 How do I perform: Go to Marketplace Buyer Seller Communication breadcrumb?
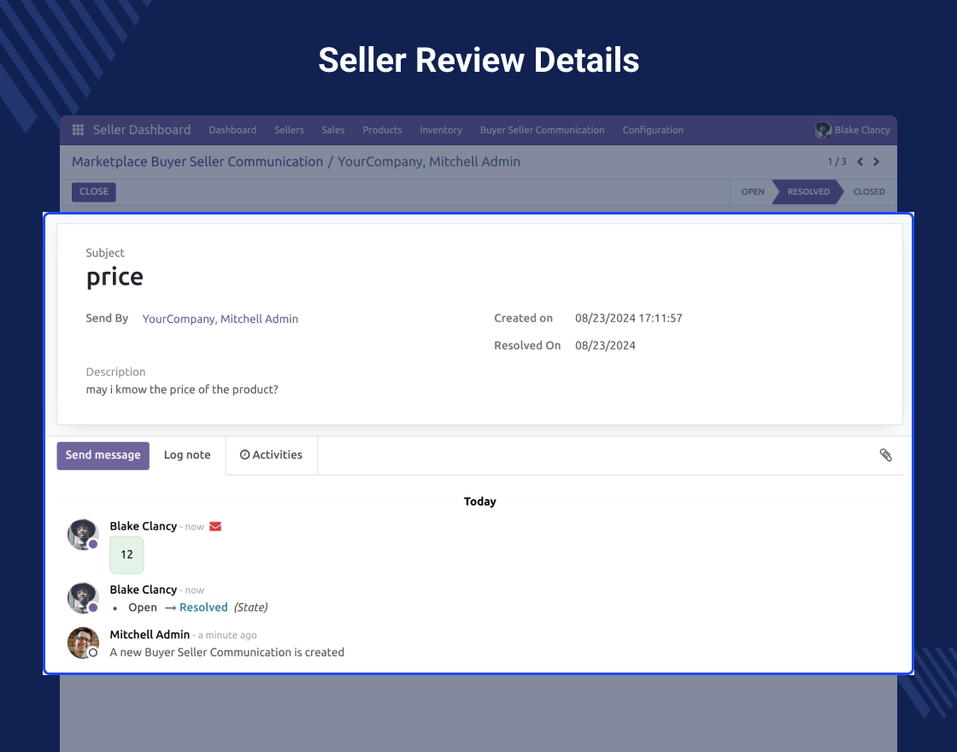[x=197, y=162]
